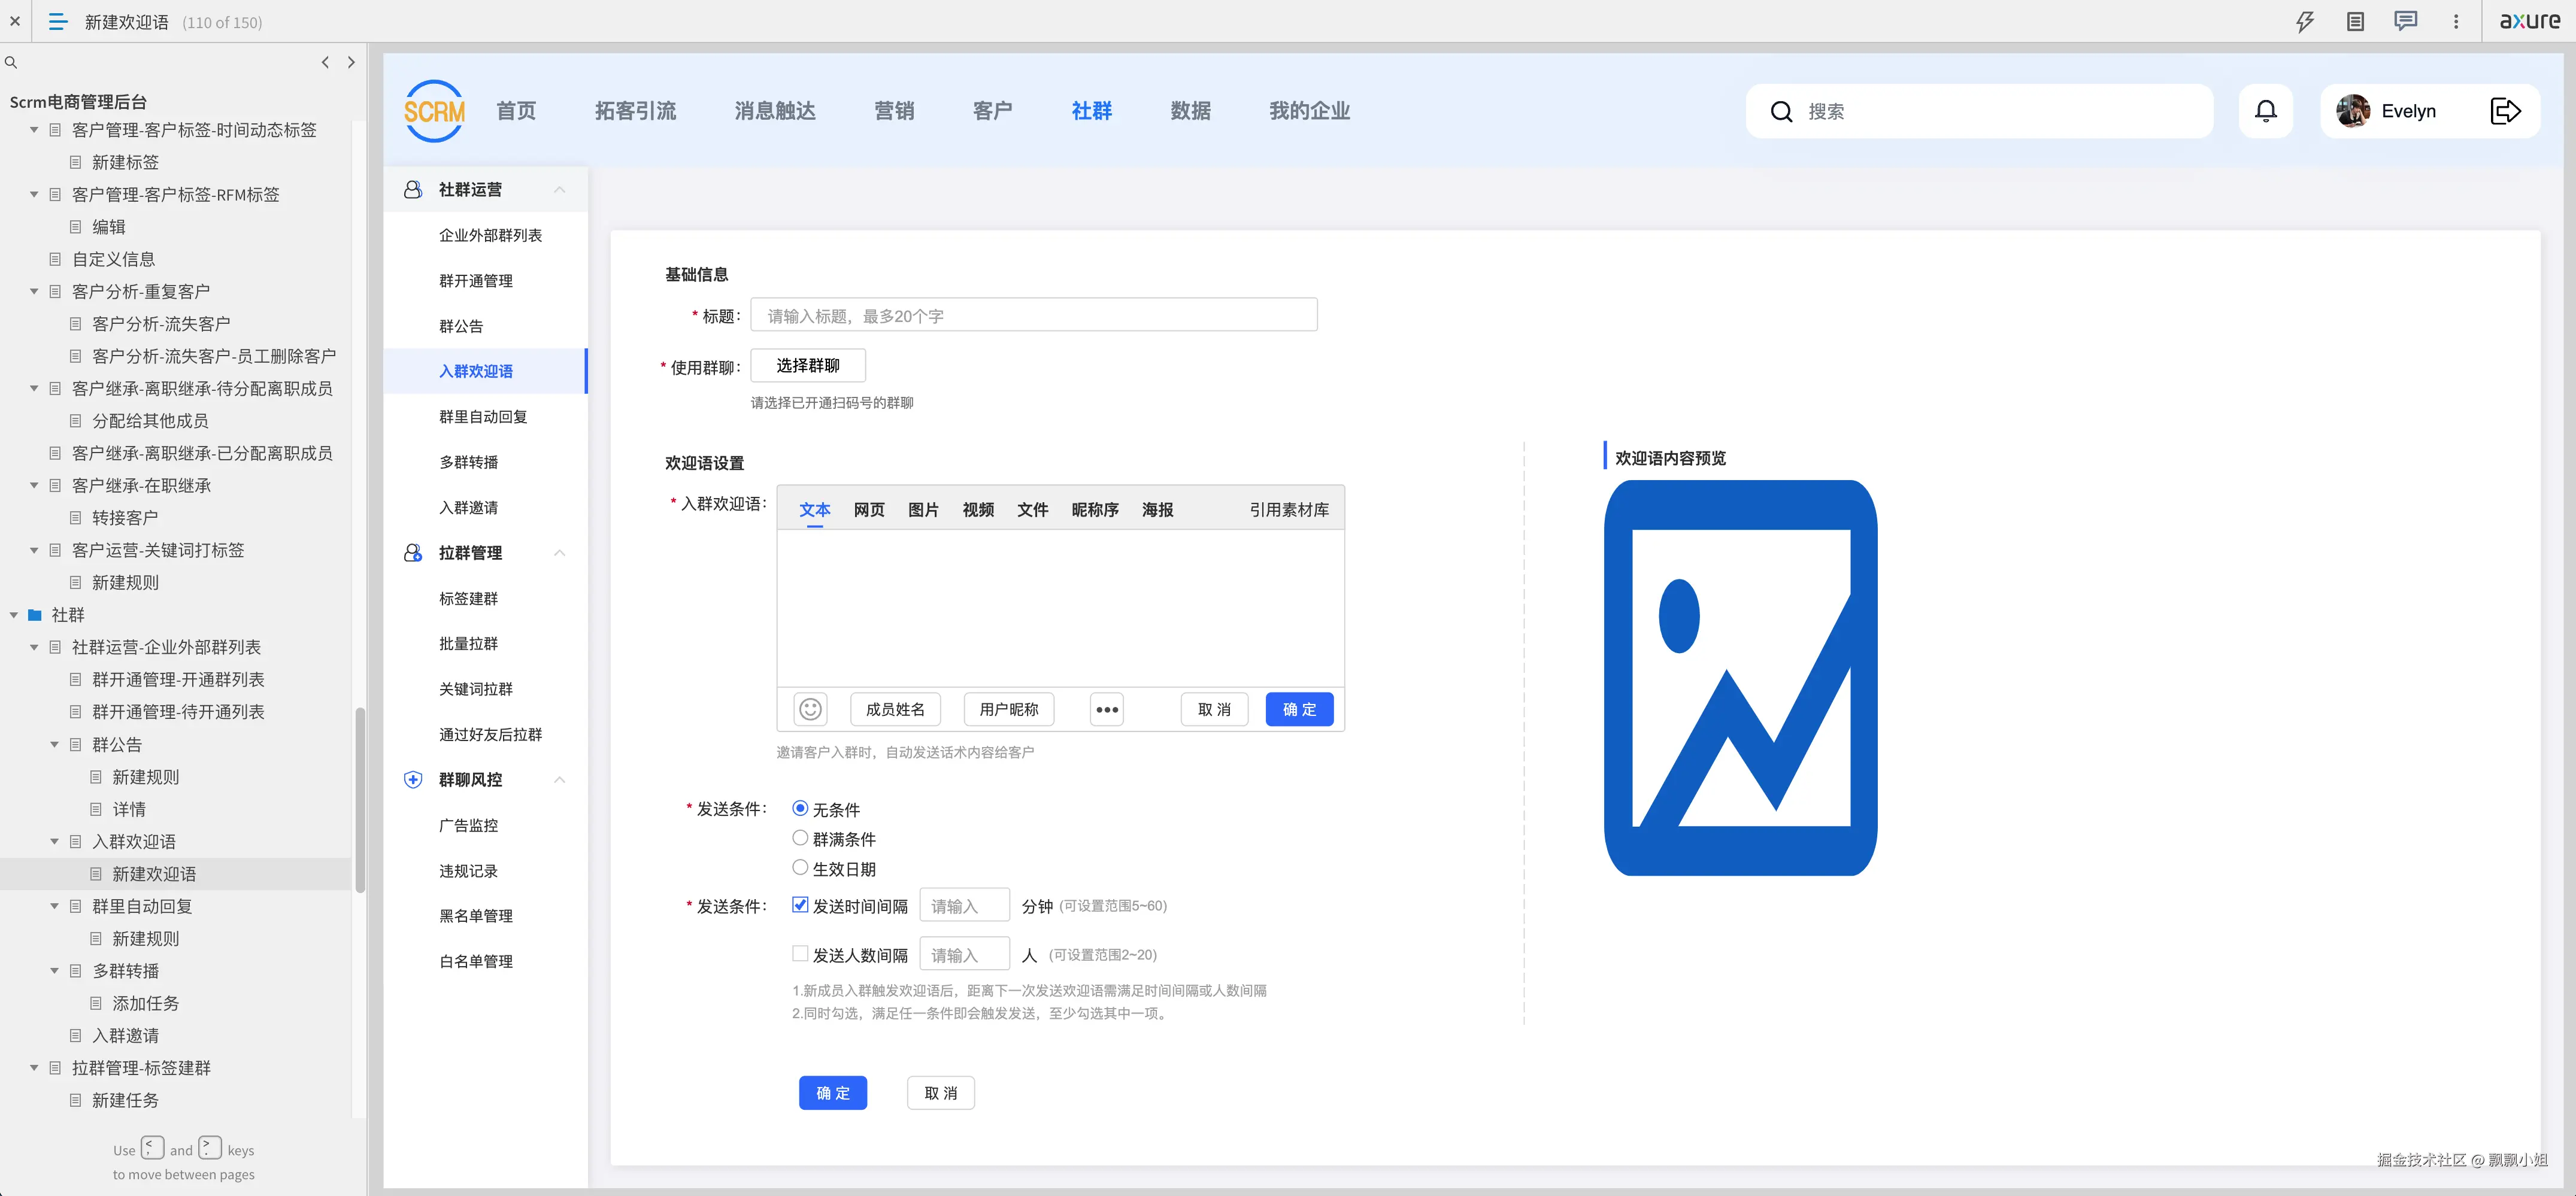The image size is (2576, 1196).
Task: Open the 客户 top navigation menu
Action: (x=992, y=111)
